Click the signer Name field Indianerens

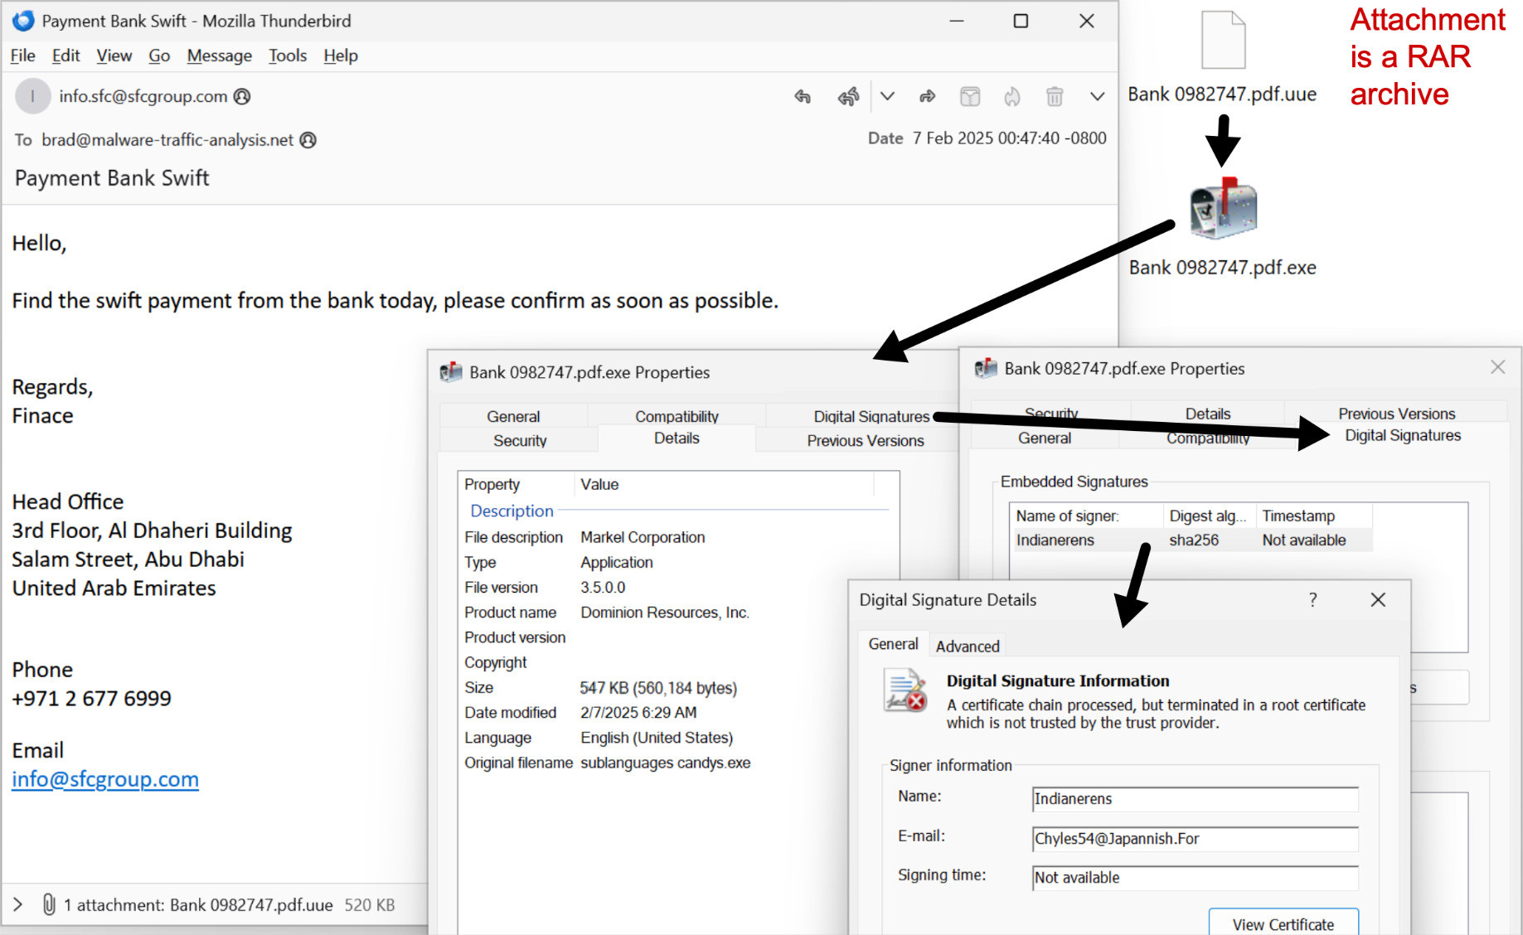click(x=1195, y=798)
